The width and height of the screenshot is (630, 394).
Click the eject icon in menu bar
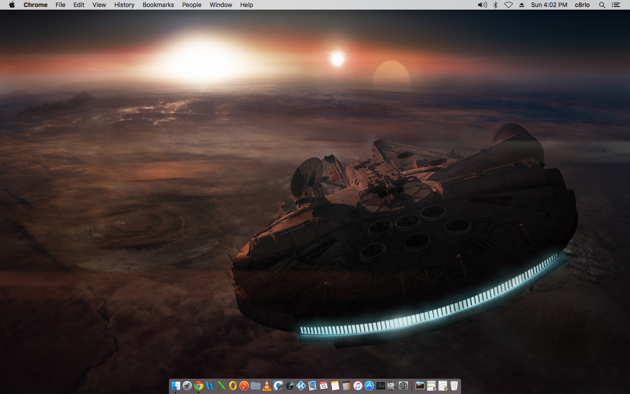tap(521, 5)
